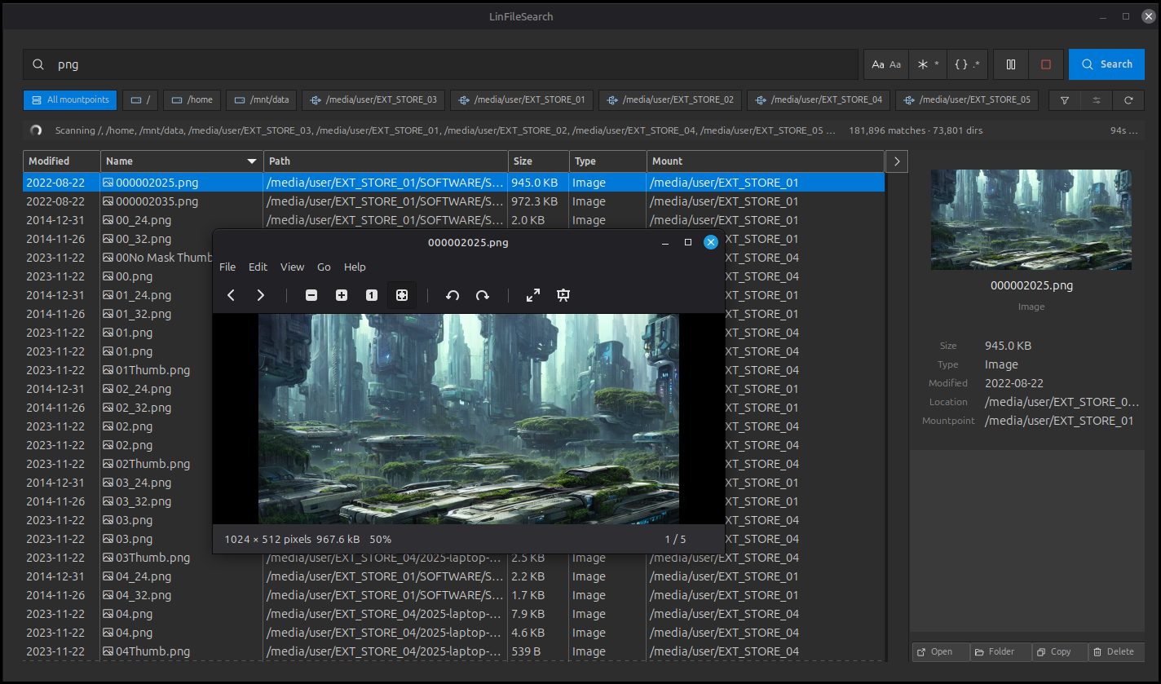Toggle case-sensitive matching (Aa)
The height and width of the screenshot is (684, 1161).
(x=886, y=64)
